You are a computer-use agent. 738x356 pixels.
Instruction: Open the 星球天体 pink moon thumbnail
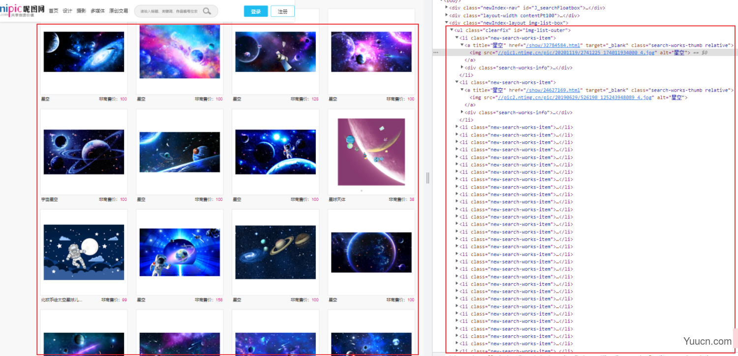pos(371,152)
